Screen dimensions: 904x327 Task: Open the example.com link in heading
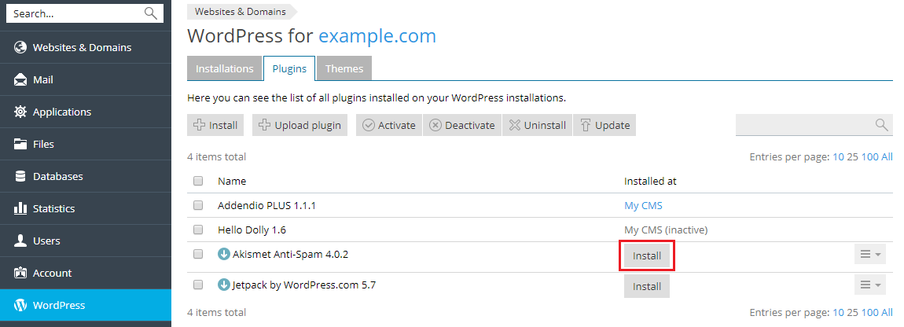377,35
